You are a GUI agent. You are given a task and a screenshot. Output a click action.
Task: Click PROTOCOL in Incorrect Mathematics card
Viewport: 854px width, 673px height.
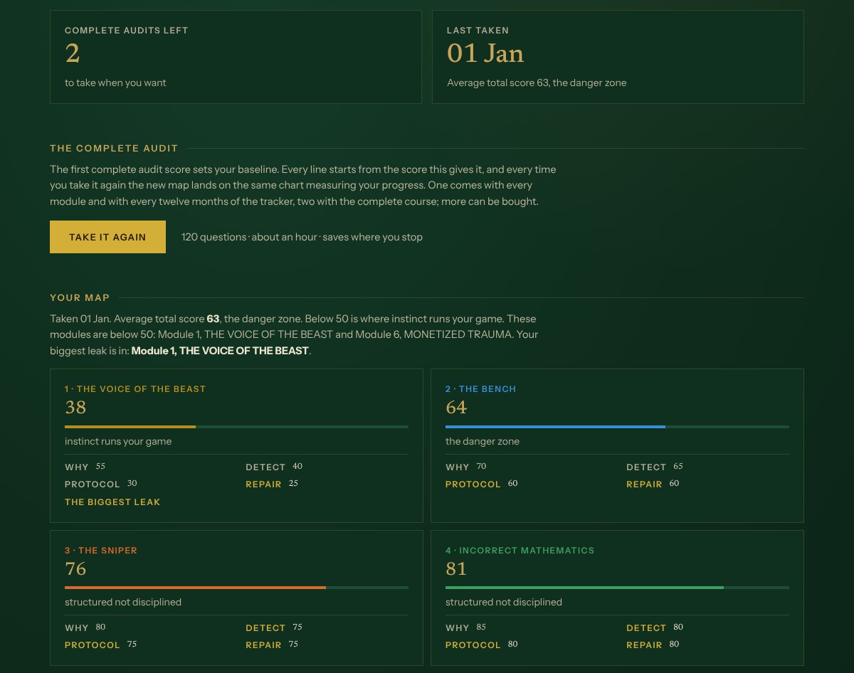pos(473,645)
